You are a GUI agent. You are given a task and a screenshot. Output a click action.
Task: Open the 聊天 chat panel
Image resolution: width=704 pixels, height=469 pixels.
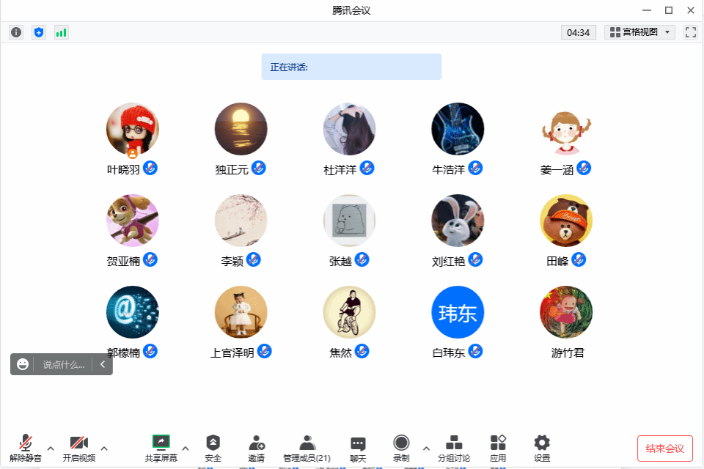(358, 448)
